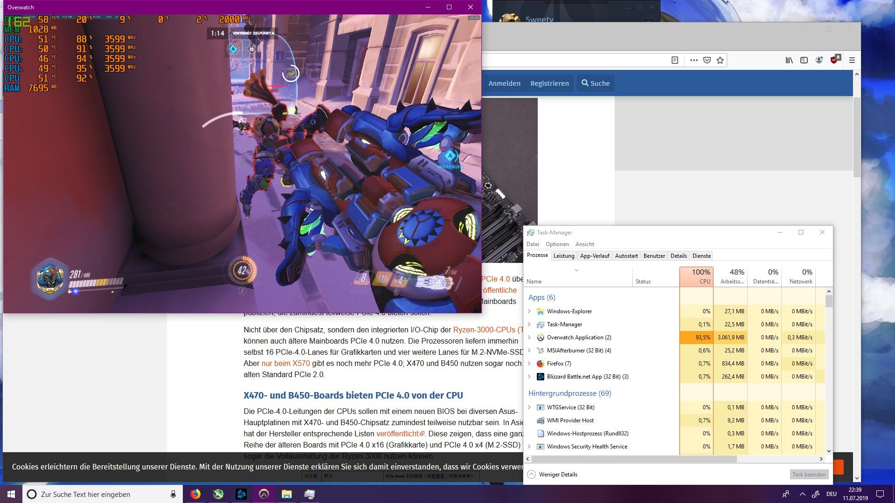Open Battle.net app in taskbar
This screenshot has height=503, width=895.
pyautogui.click(x=241, y=494)
